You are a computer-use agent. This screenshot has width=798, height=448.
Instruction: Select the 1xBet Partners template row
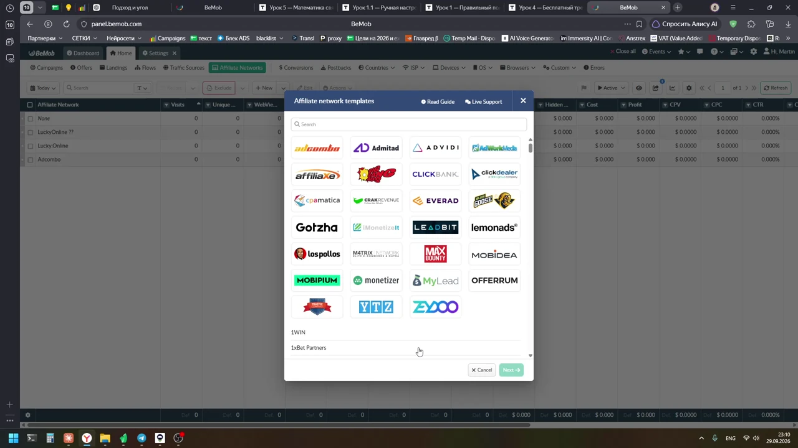(406, 348)
